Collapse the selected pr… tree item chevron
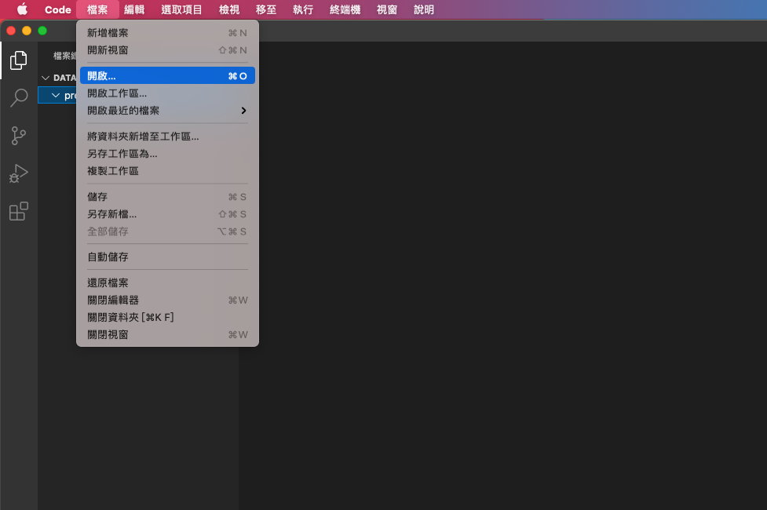Viewport: 767px width, 510px height. click(x=56, y=96)
